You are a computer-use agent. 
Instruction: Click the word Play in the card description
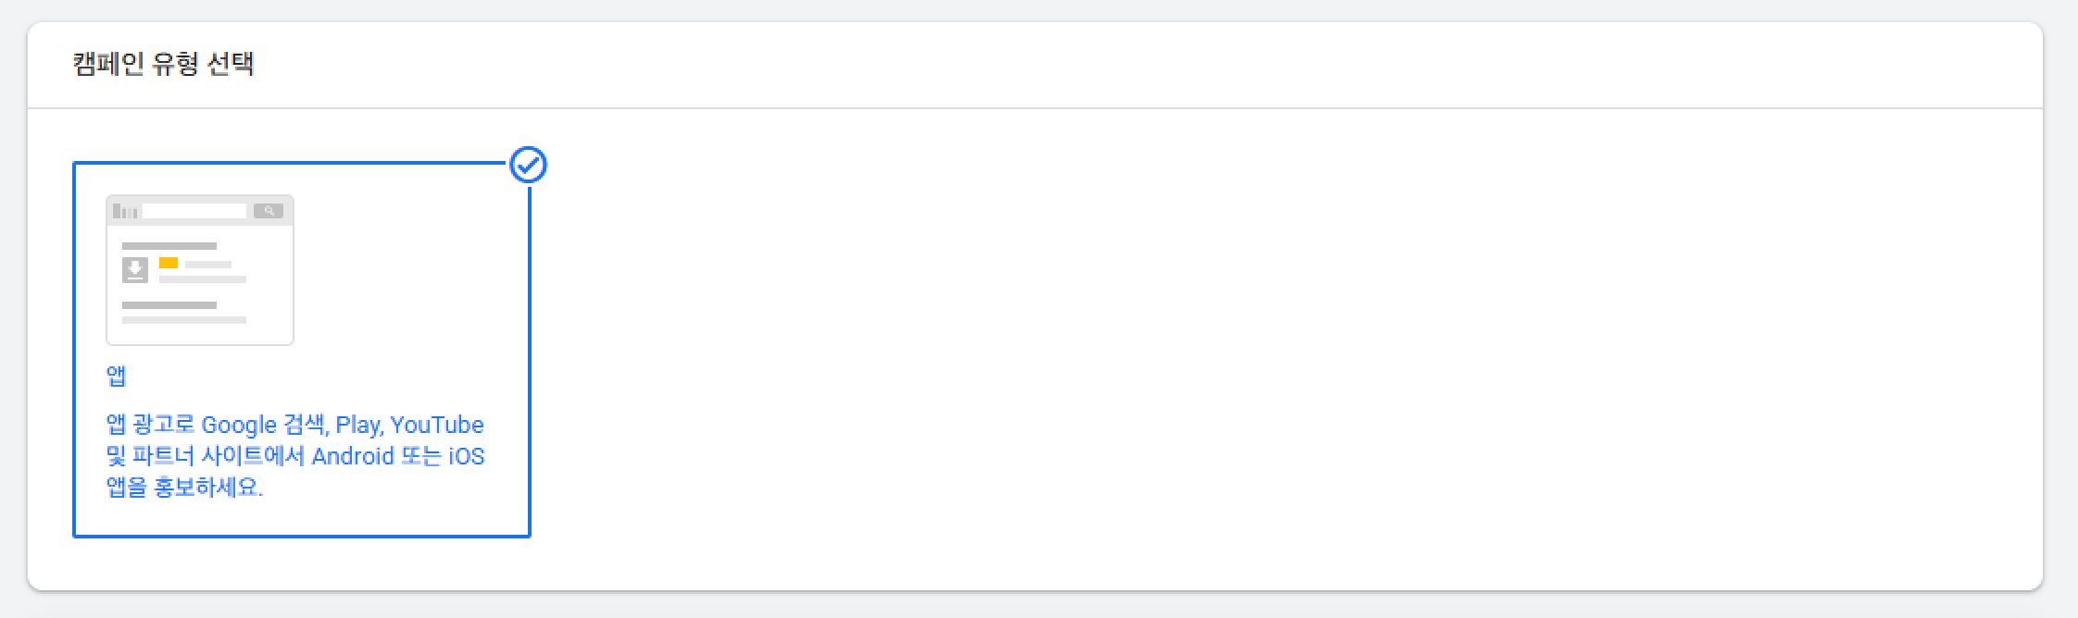[358, 425]
